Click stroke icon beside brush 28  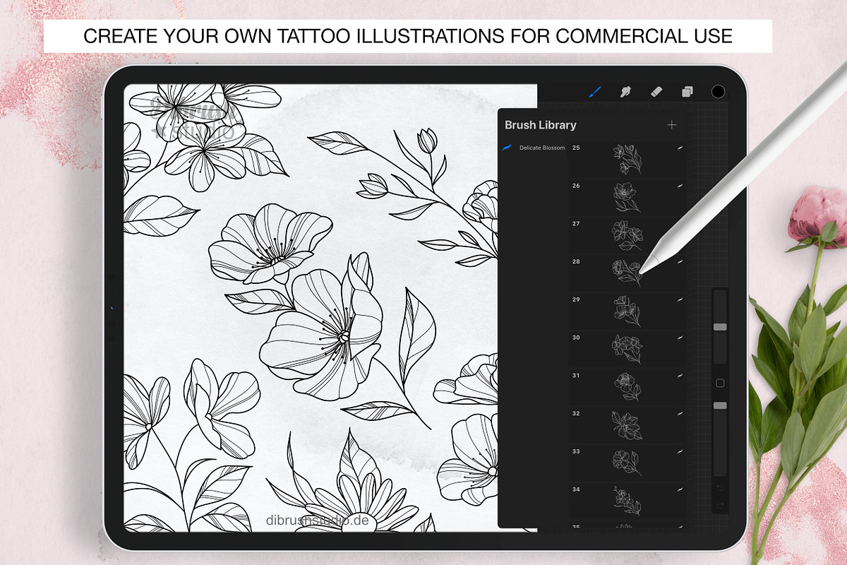pos(680,261)
